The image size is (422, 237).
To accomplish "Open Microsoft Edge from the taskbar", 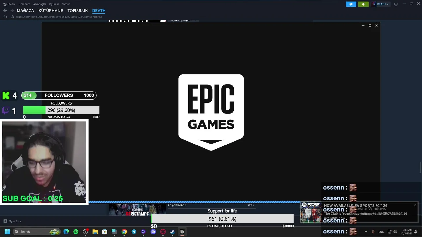I will [x=66, y=232].
